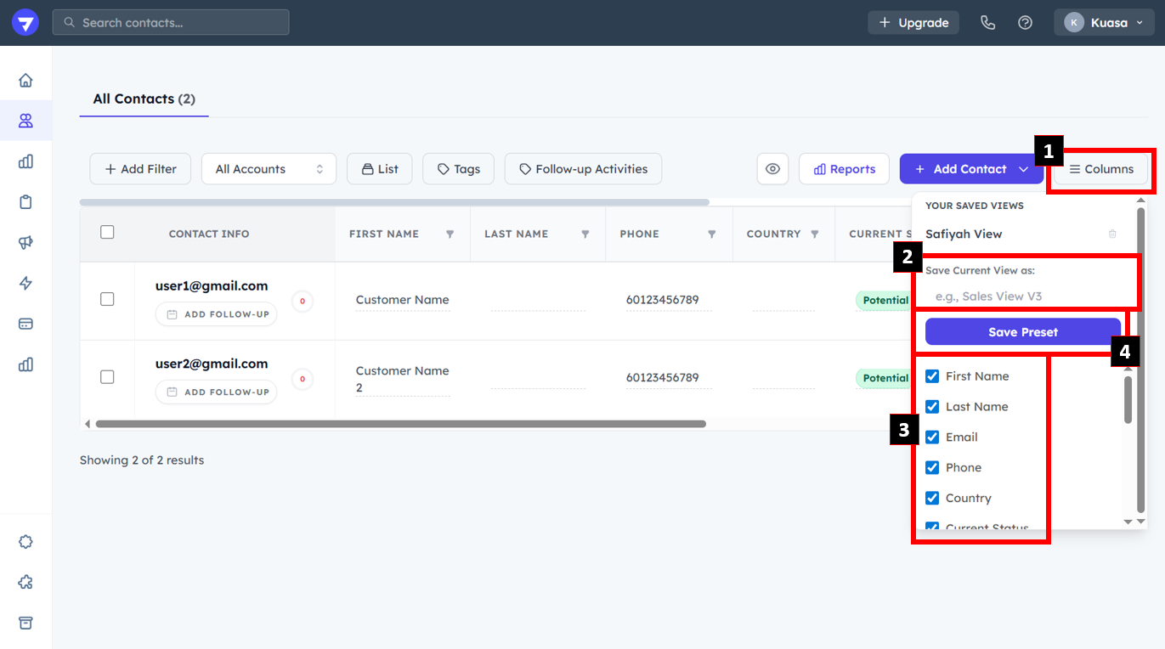This screenshot has height=649, width=1165.
Task: Click the help question mark icon
Action: click(1025, 23)
